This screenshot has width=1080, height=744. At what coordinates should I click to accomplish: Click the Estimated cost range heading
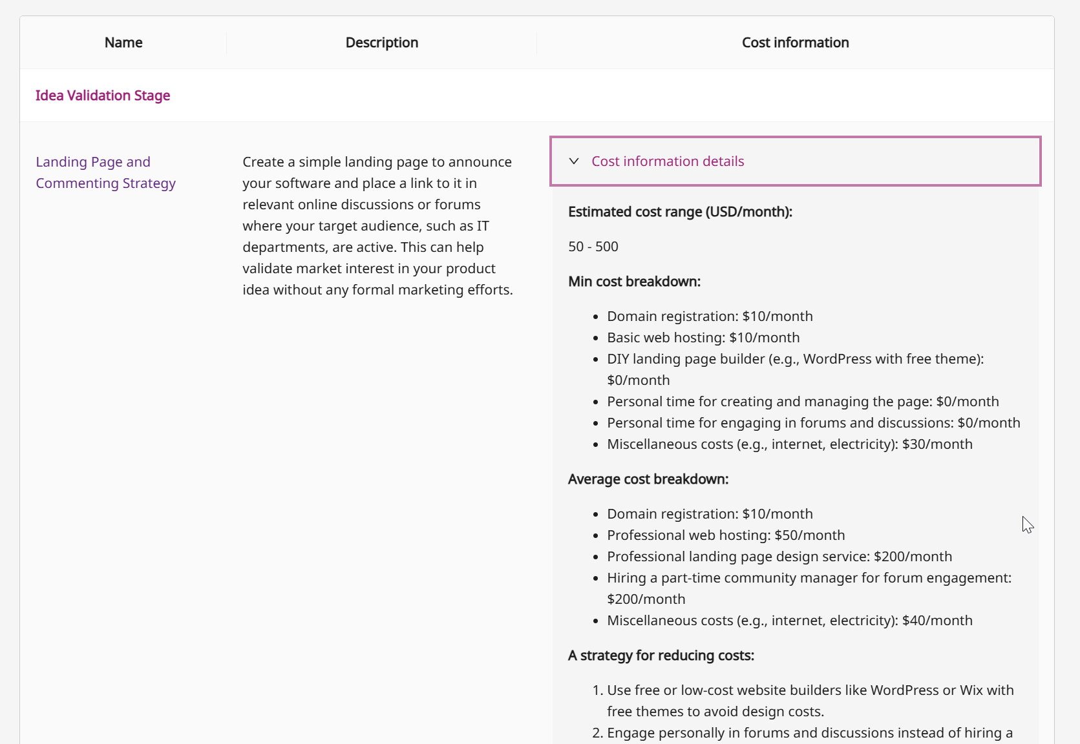(680, 212)
